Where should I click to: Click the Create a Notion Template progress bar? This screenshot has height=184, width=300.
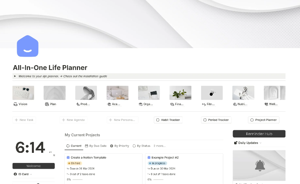78,180
